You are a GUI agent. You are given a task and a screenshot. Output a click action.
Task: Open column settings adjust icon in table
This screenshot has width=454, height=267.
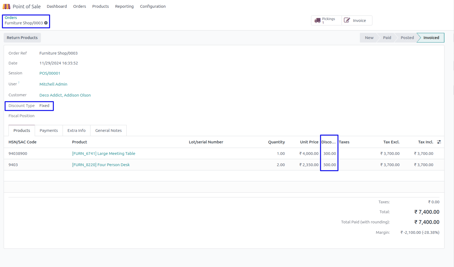(439, 142)
